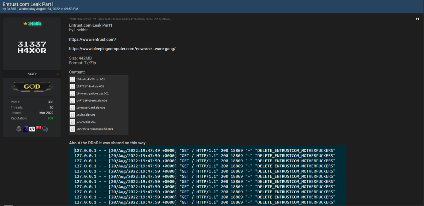Click the filename 18ArchiveProcesses.zip.001

click(x=95, y=129)
